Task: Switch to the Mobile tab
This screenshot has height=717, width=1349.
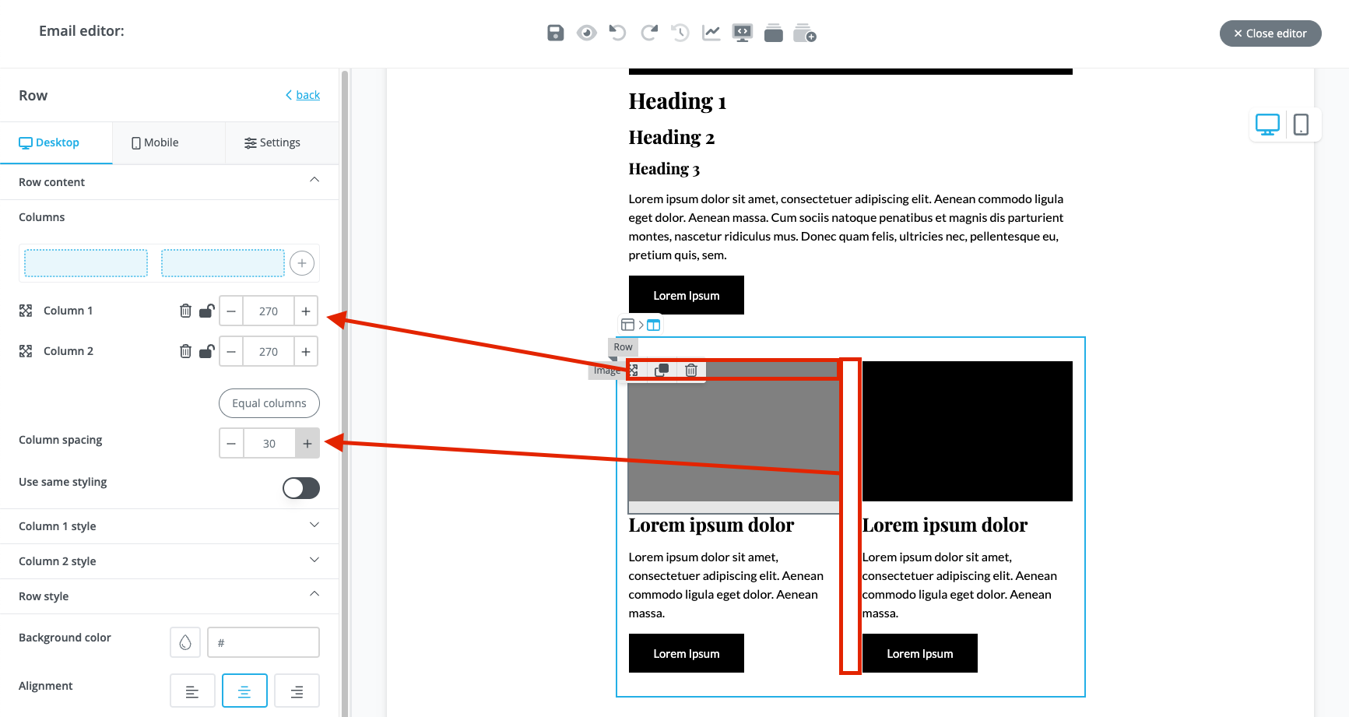Action: tap(169, 142)
